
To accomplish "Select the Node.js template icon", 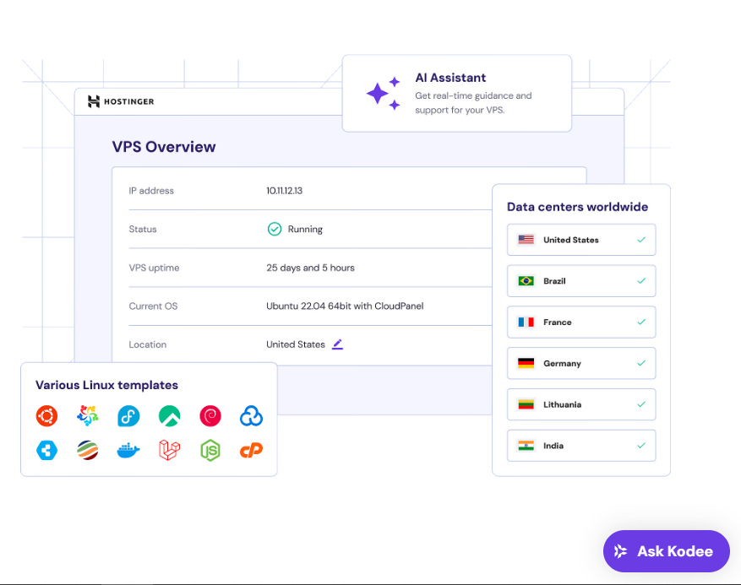I will tap(210, 450).
